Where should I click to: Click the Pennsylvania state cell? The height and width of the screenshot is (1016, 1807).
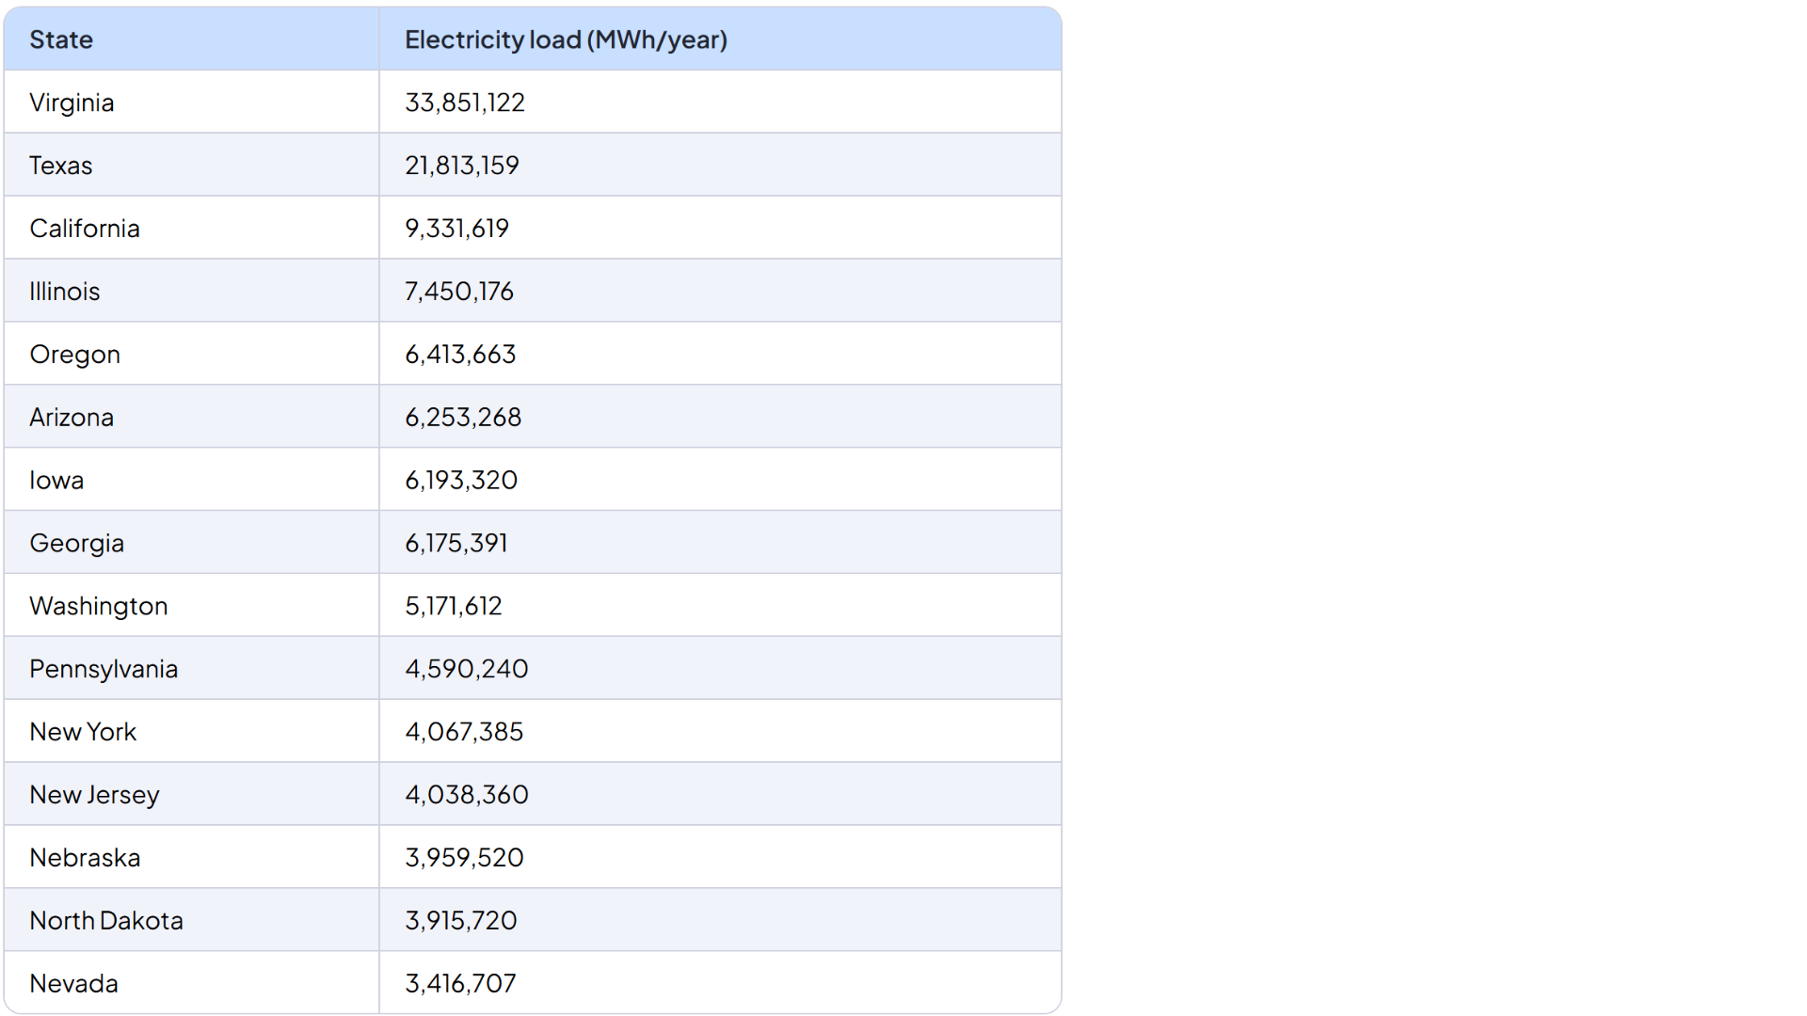point(104,669)
